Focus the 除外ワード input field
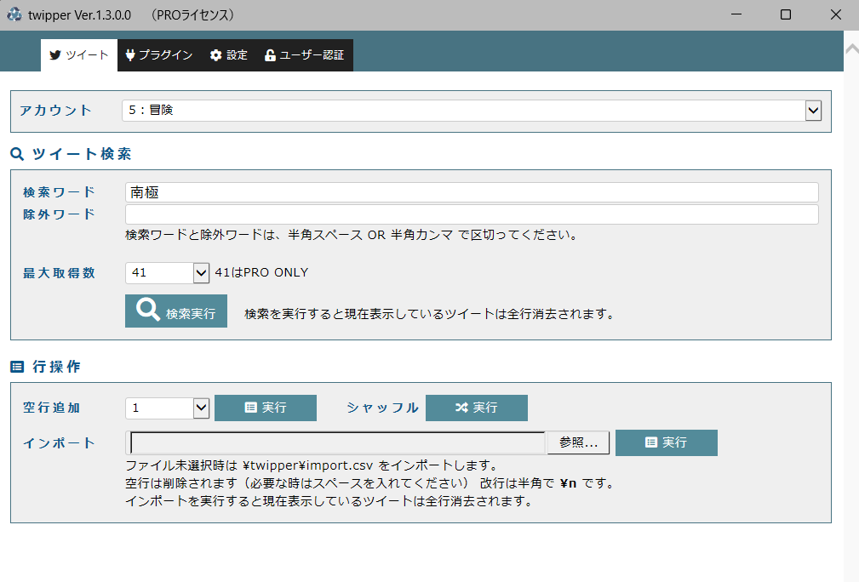859x582 pixels. (471, 214)
